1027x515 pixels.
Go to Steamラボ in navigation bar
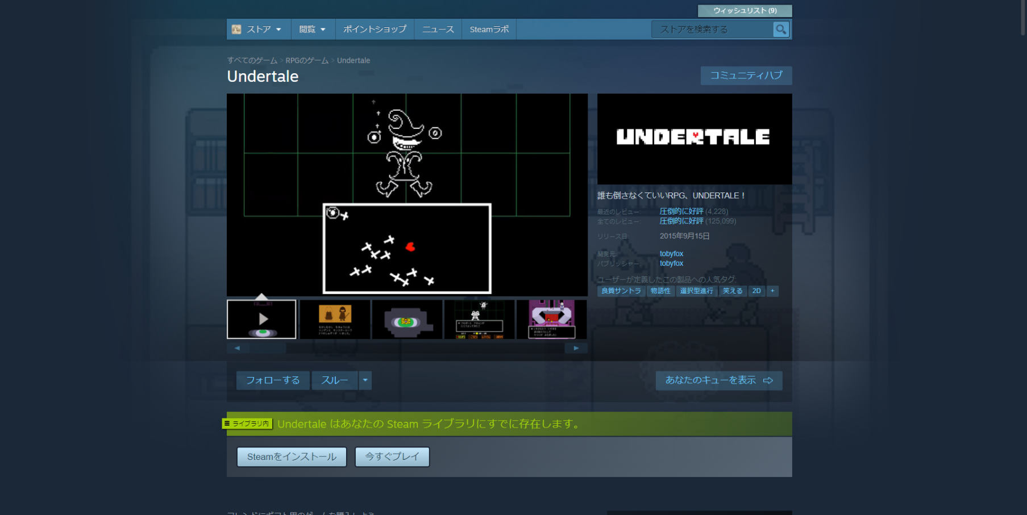(x=489, y=30)
